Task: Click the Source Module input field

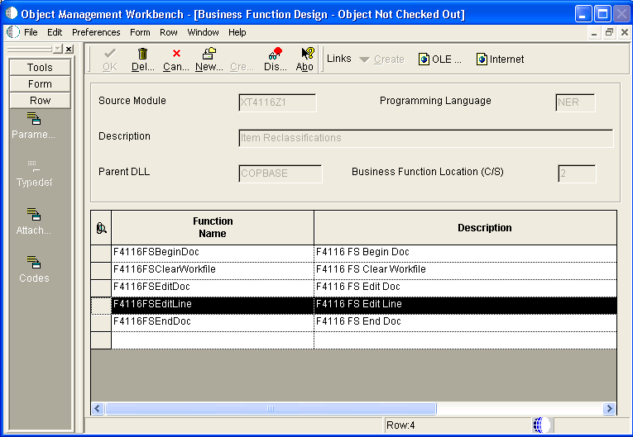Action: (x=277, y=102)
